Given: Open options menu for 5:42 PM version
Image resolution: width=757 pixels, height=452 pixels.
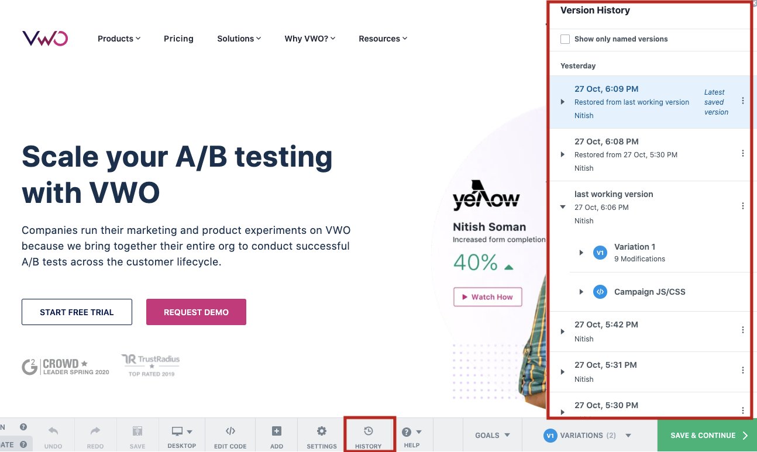Looking at the screenshot, I should coord(743,330).
